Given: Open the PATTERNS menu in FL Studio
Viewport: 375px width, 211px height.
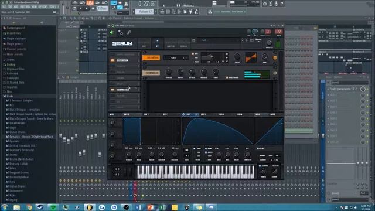Looking at the screenshot, I should 25,7.
